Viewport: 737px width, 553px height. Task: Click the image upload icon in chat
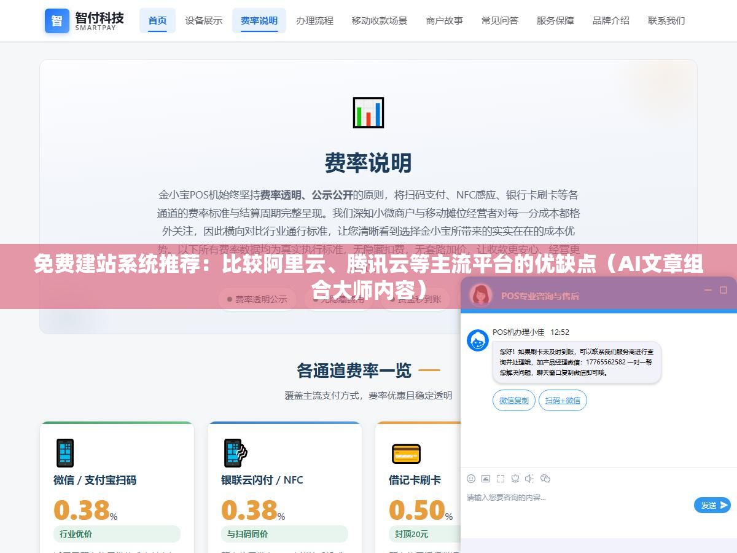click(x=486, y=479)
